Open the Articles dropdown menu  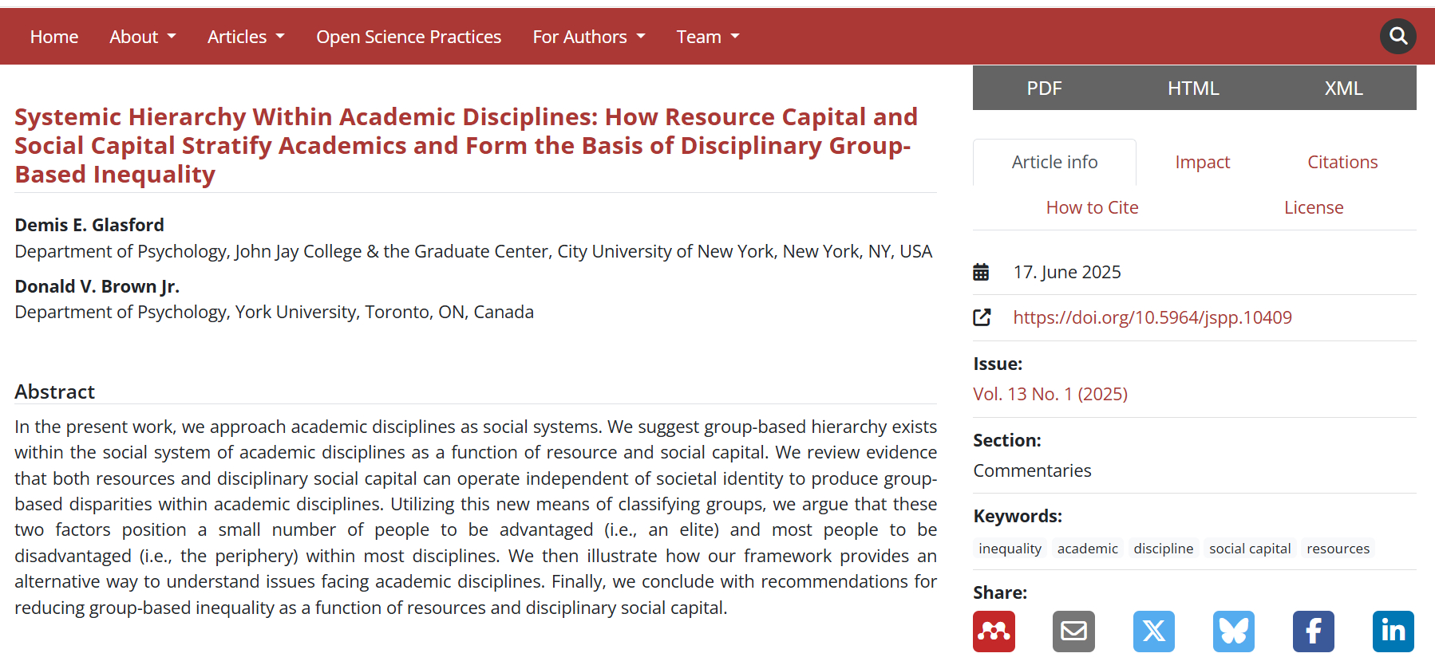pyautogui.click(x=246, y=37)
